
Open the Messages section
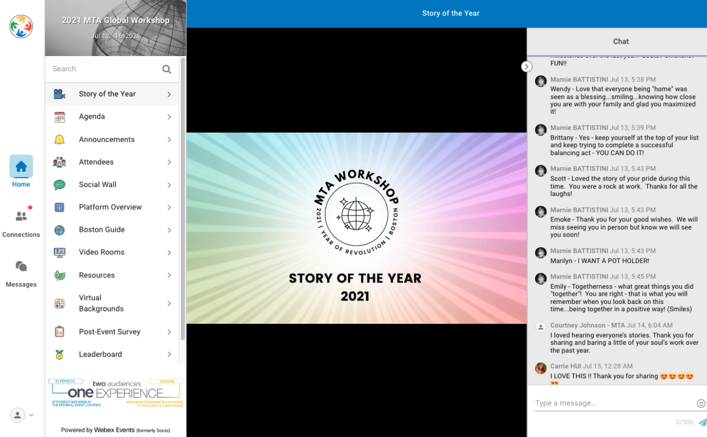coord(21,273)
